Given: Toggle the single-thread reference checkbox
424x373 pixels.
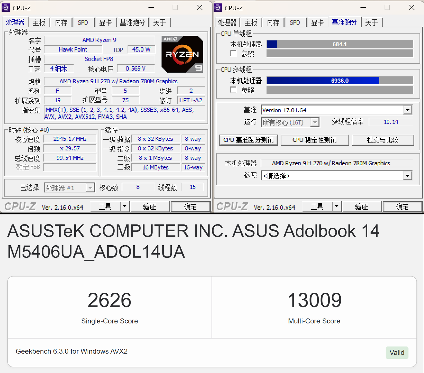Looking at the screenshot, I should [233, 53].
